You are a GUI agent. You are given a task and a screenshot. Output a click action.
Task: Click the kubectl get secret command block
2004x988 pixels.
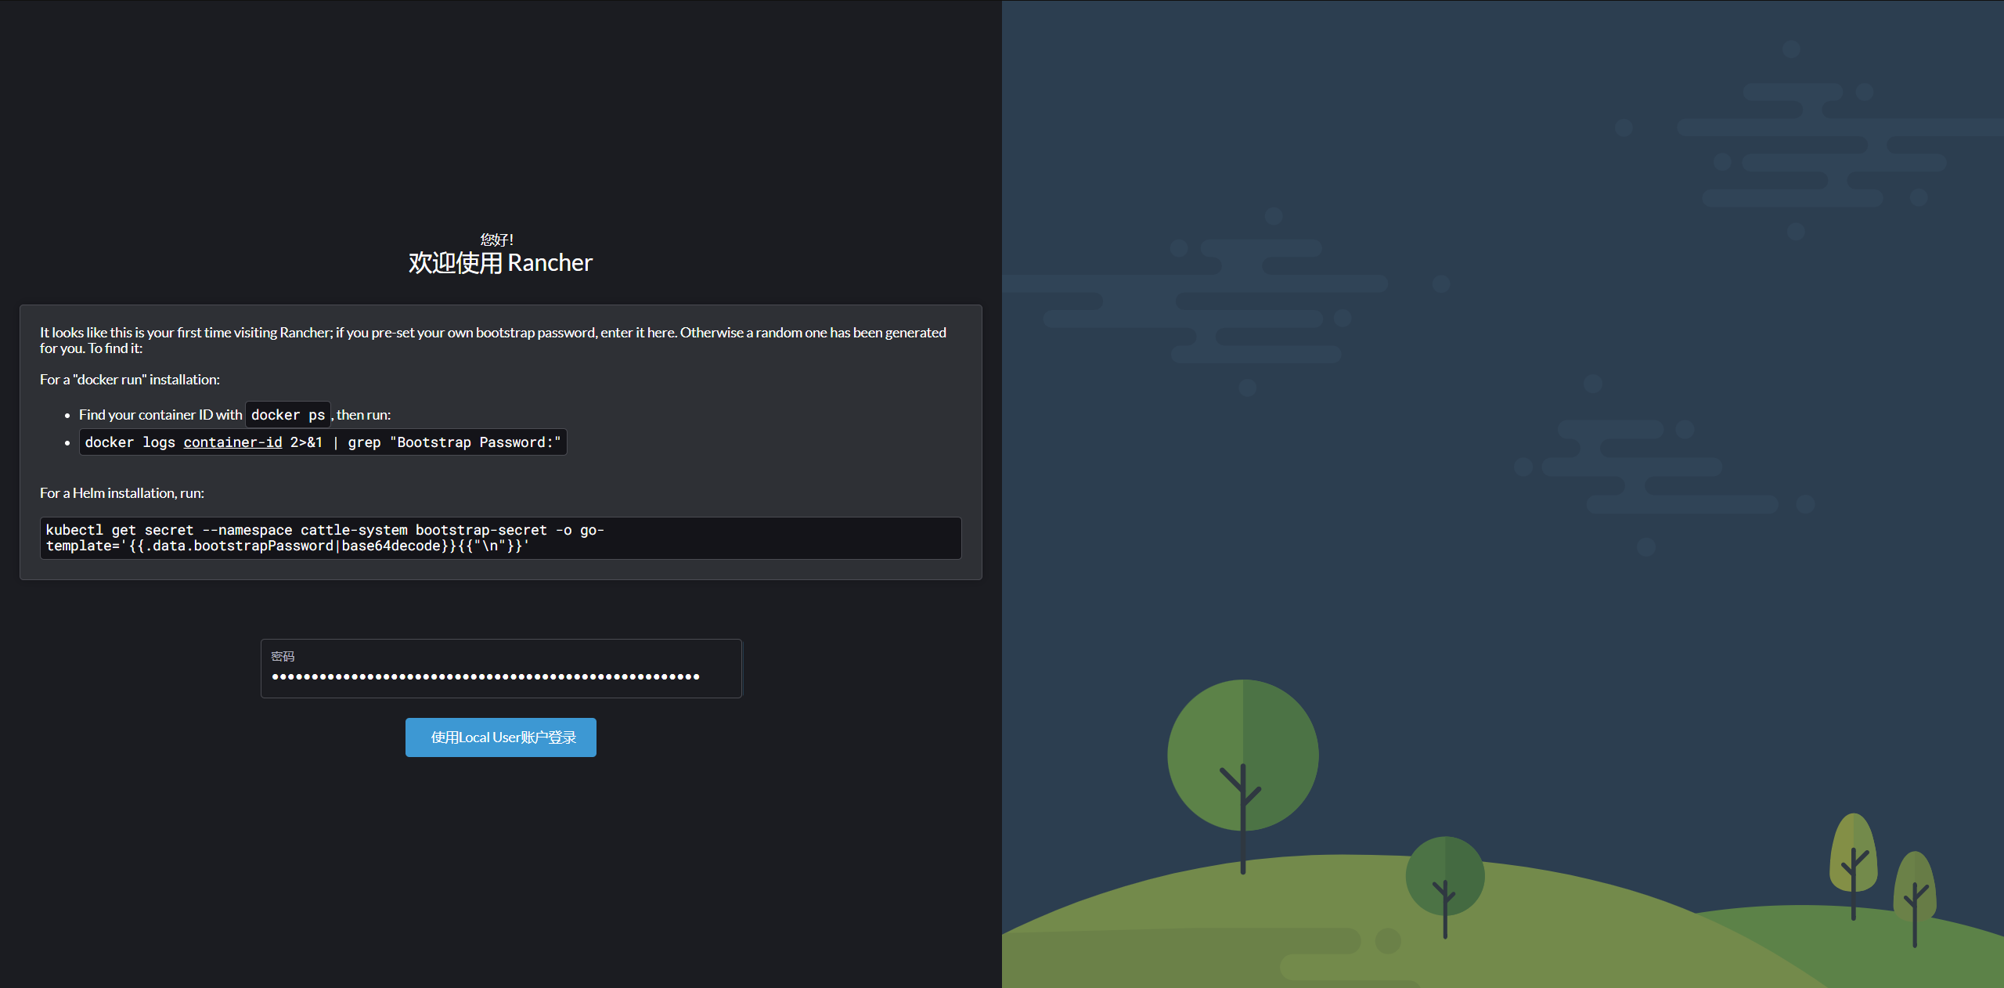[x=501, y=538]
